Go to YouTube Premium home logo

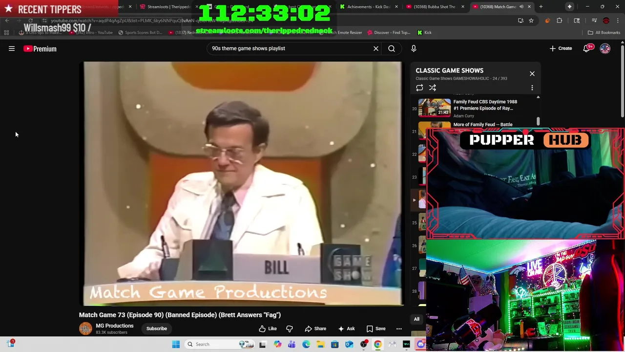coord(40,48)
